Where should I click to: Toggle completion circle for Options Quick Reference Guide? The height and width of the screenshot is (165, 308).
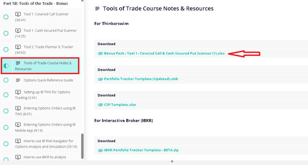[x=6, y=80]
